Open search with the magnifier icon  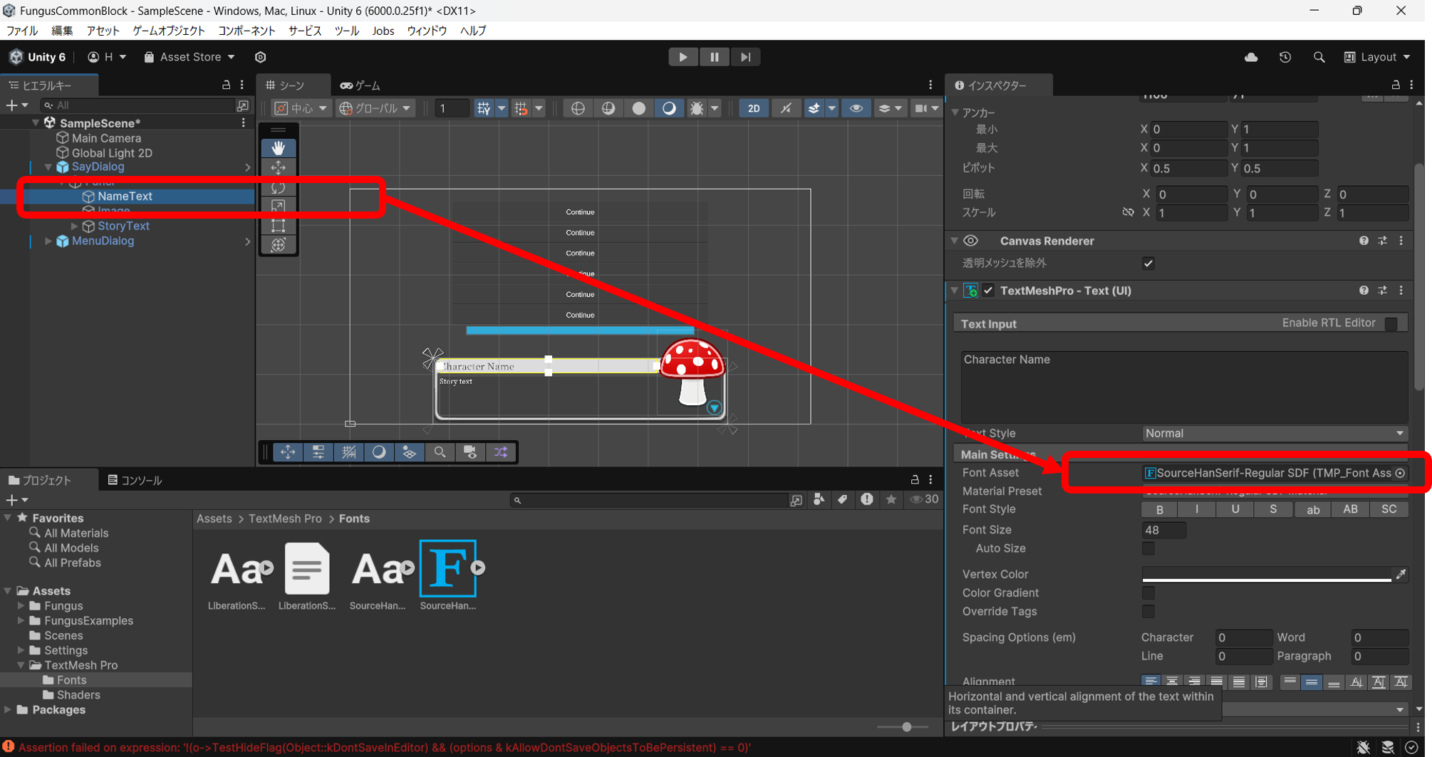tap(1319, 57)
